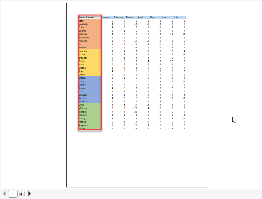
Task: Go to the next print preview page
Action: 30,194
